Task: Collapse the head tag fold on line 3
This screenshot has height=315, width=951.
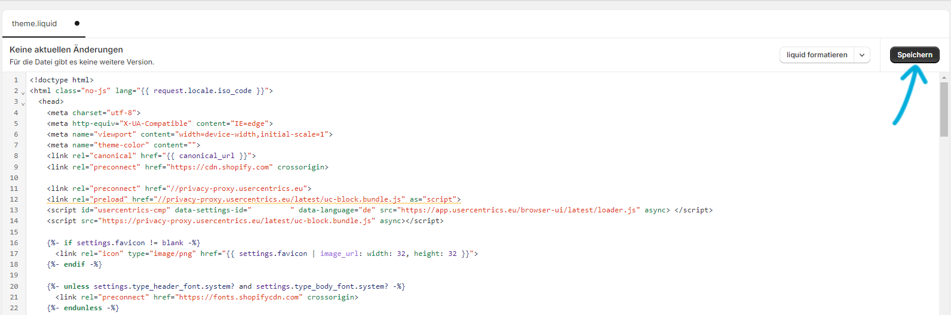Action: point(23,103)
